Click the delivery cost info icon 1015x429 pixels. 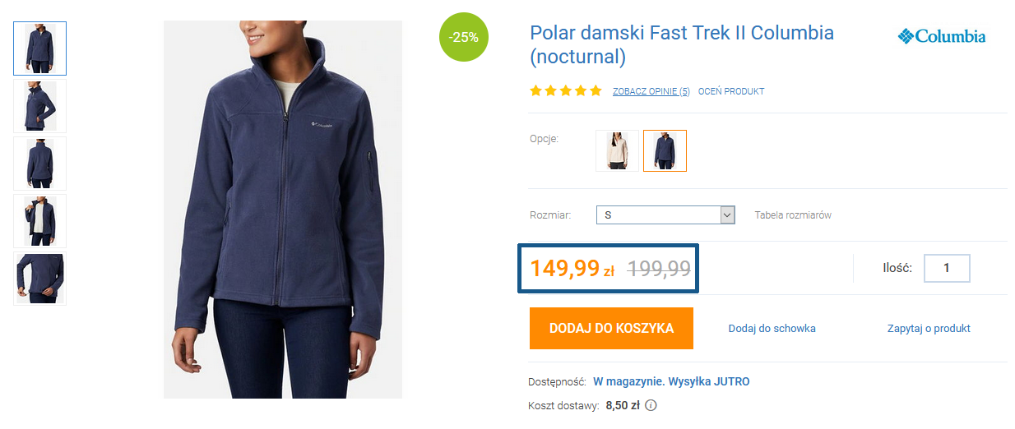[651, 405]
